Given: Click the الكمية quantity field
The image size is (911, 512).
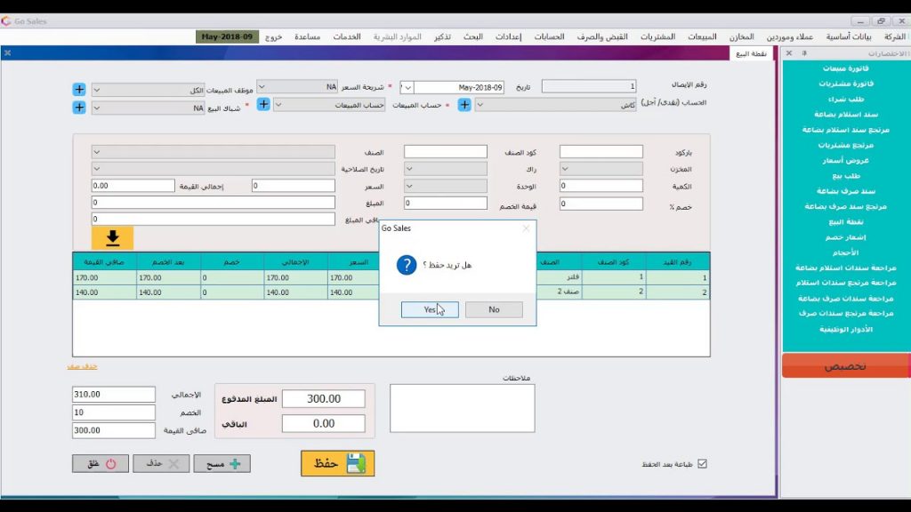Looking at the screenshot, I should [601, 186].
